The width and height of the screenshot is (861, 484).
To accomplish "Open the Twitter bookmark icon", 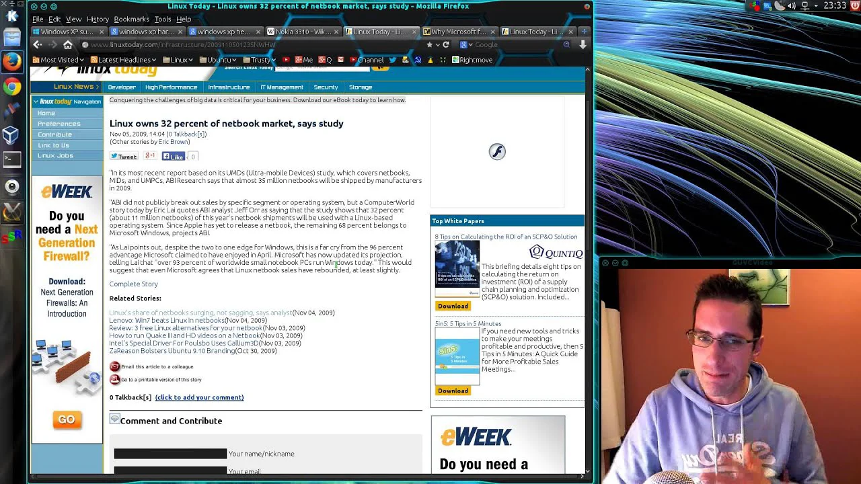I will coord(392,60).
